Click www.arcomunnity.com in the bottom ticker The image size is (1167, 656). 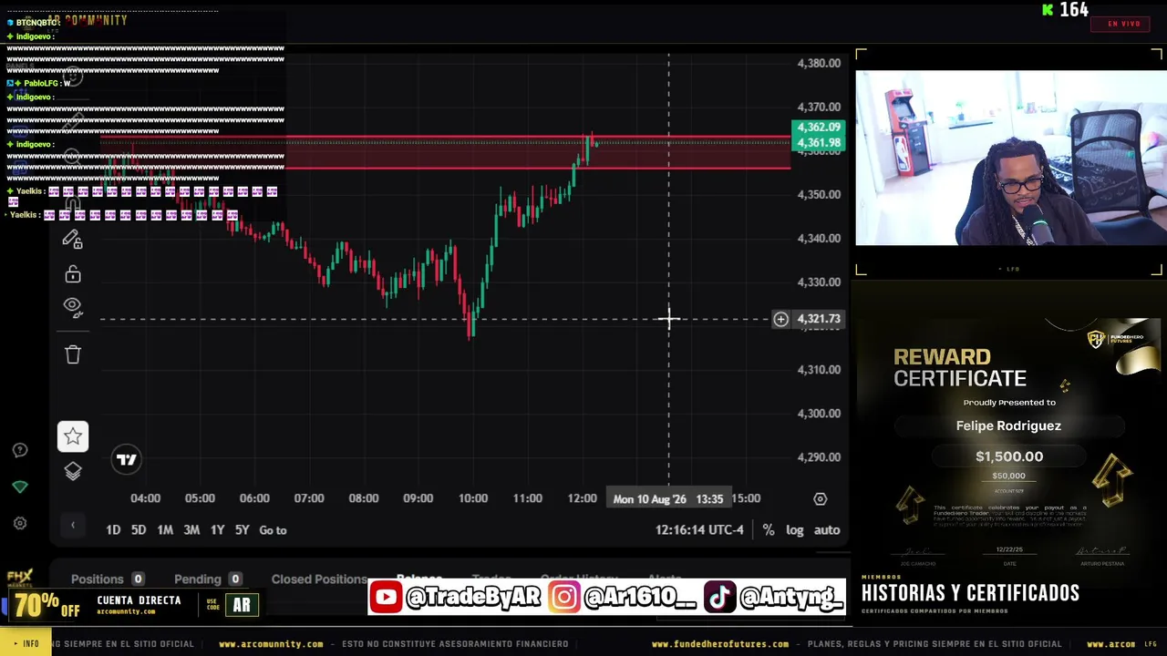tap(271, 644)
